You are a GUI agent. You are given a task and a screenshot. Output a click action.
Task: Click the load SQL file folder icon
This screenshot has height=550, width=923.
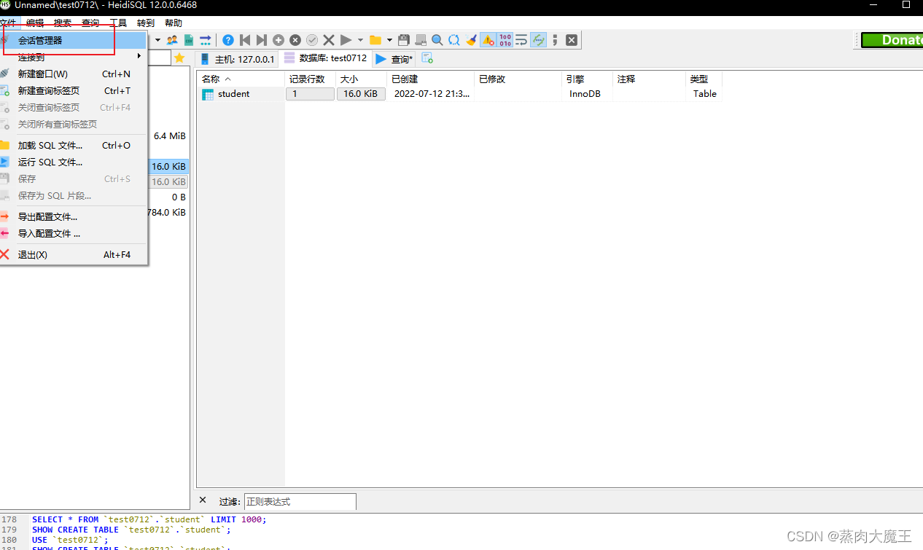point(375,40)
